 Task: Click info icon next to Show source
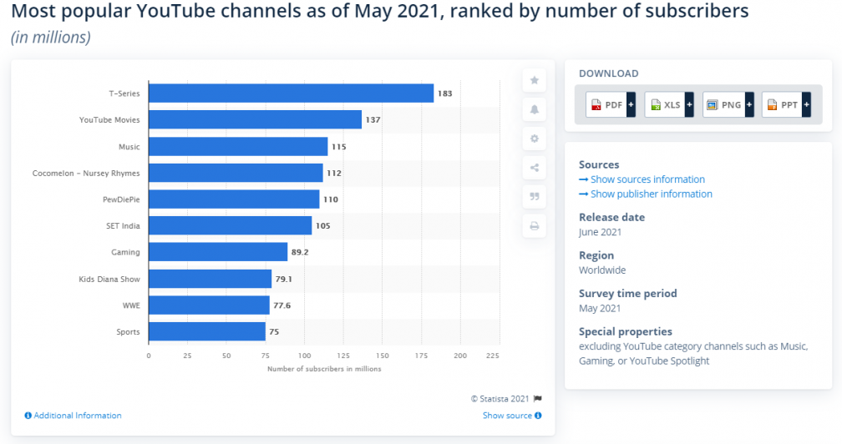(x=538, y=416)
